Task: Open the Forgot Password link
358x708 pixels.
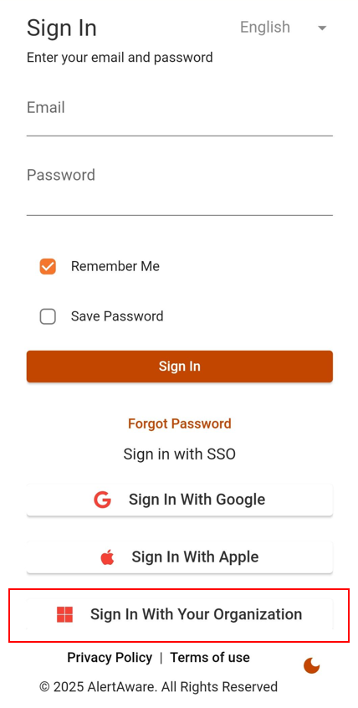Action: pos(180,423)
